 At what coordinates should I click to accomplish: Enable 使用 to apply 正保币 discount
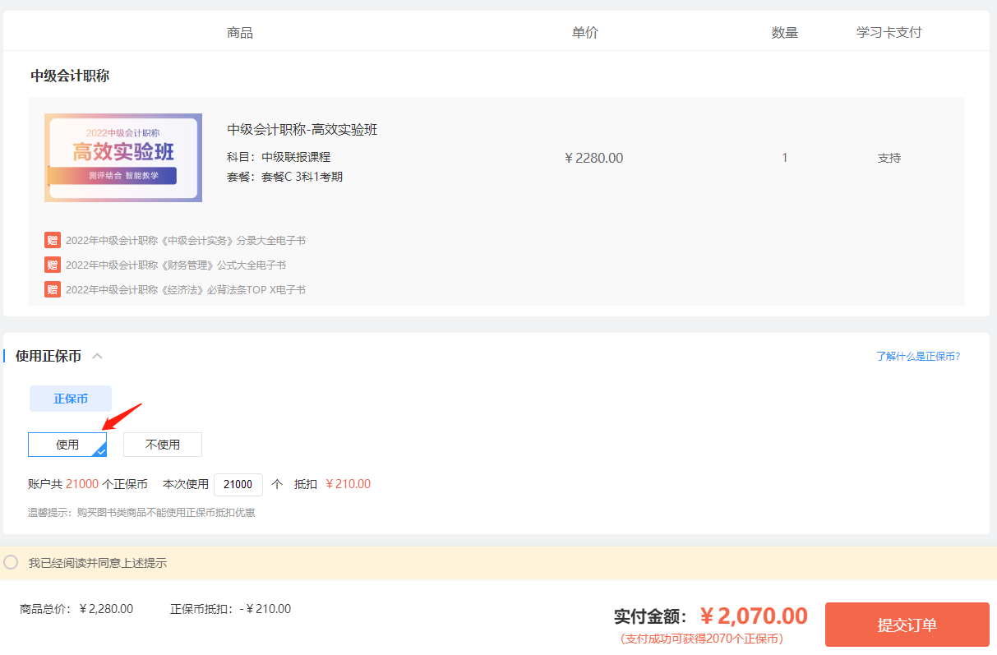(67, 444)
